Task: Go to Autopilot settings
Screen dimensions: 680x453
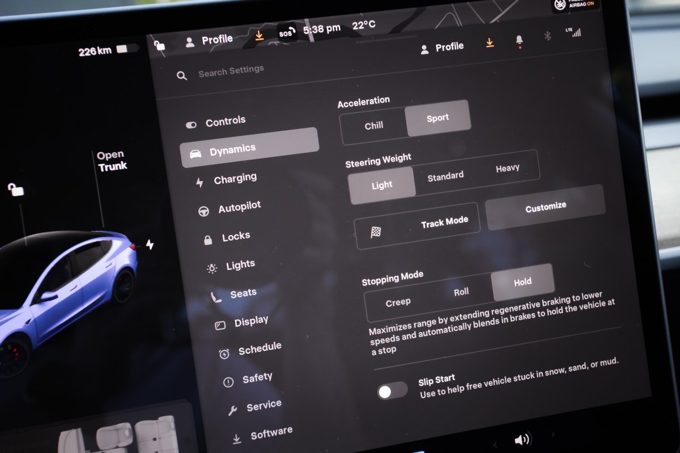Action: click(x=239, y=208)
